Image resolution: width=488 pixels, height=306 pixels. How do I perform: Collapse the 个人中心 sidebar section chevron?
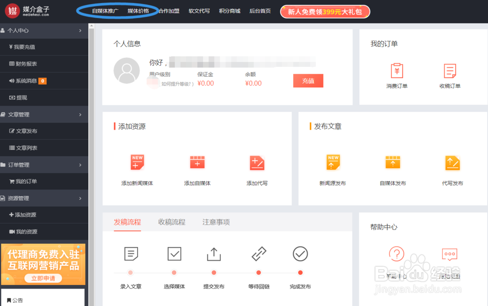pos(81,30)
